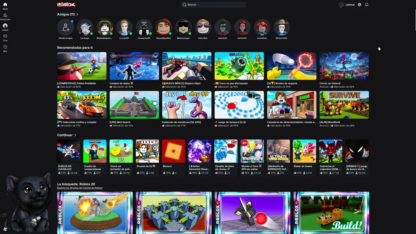Open the Roblox 20 Build! boat card
The width and height of the screenshot is (416, 234).
[x=331, y=213]
